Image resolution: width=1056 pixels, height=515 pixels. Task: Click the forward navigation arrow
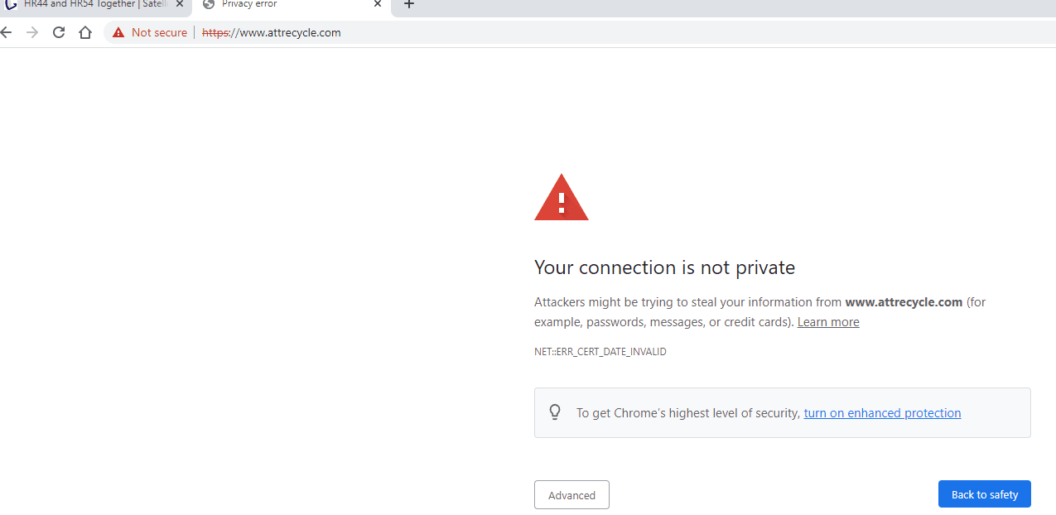pyautogui.click(x=32, y=32)
